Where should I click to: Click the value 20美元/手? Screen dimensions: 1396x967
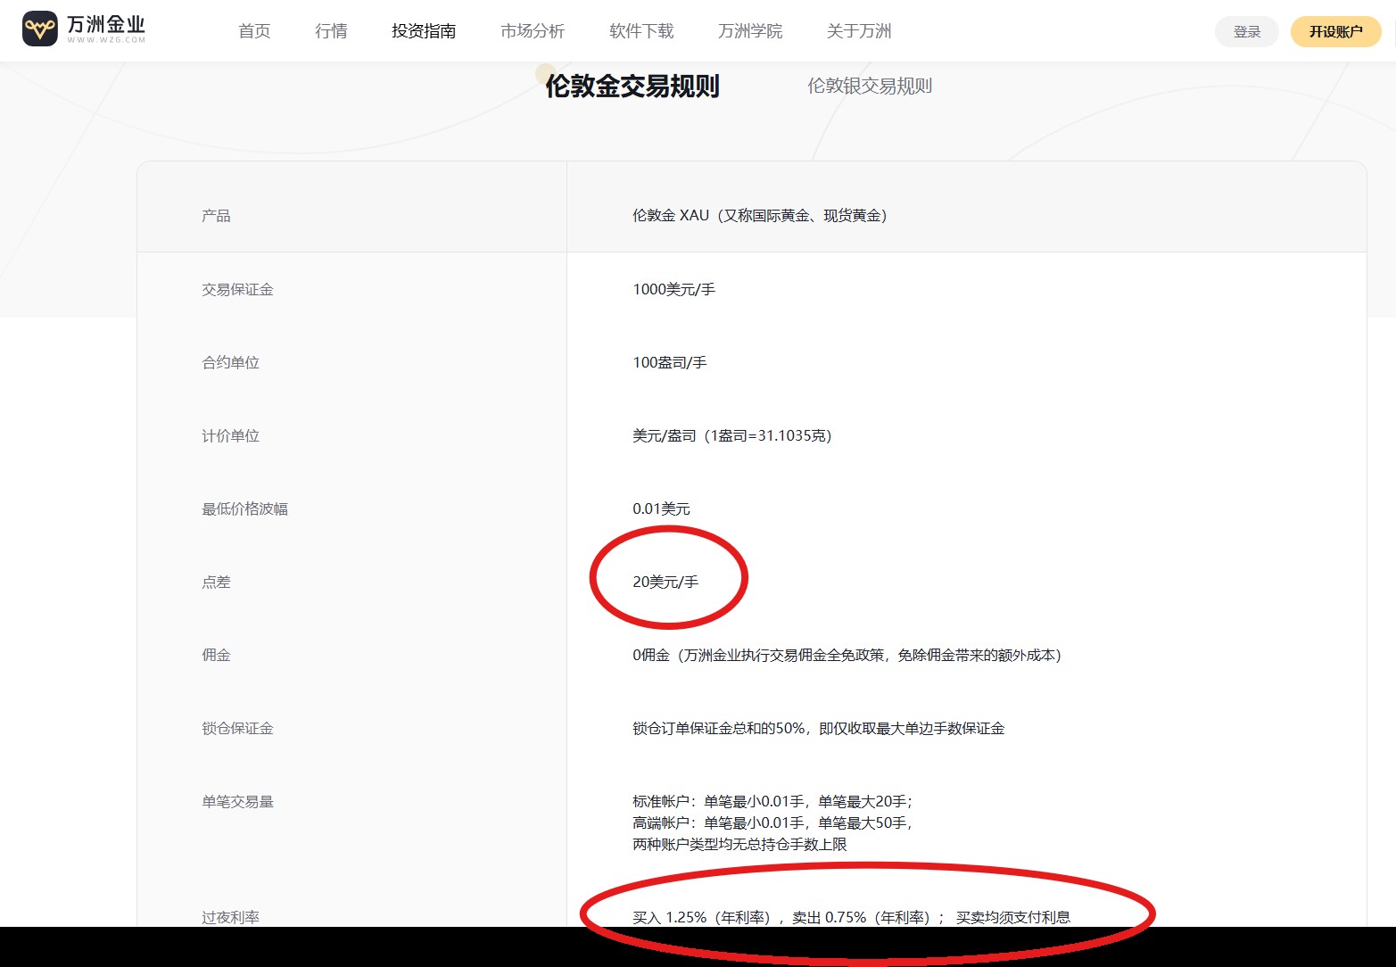click(x=665, y=582)
